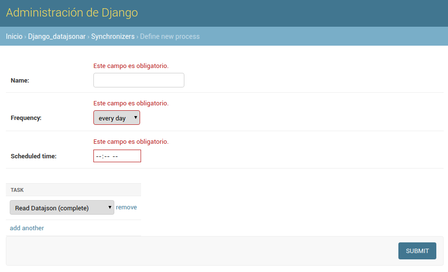Submit the new process form
Viewport: 448px width, 272px height.
(x=417, y=251)
